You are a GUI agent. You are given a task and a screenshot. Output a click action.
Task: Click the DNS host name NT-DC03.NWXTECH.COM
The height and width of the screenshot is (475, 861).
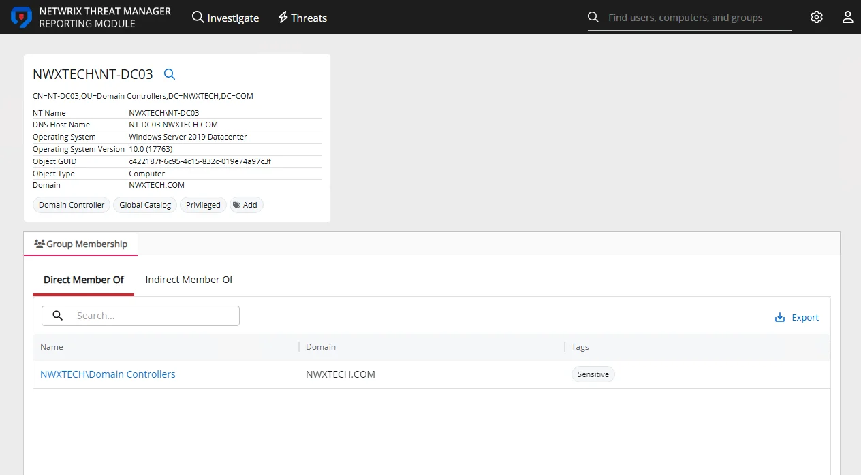coord(174,125)
